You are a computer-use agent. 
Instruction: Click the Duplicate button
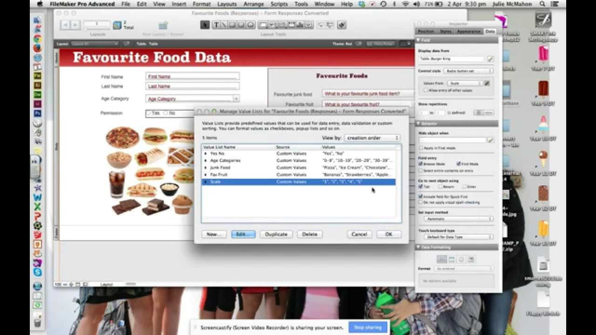click(276, 234)
